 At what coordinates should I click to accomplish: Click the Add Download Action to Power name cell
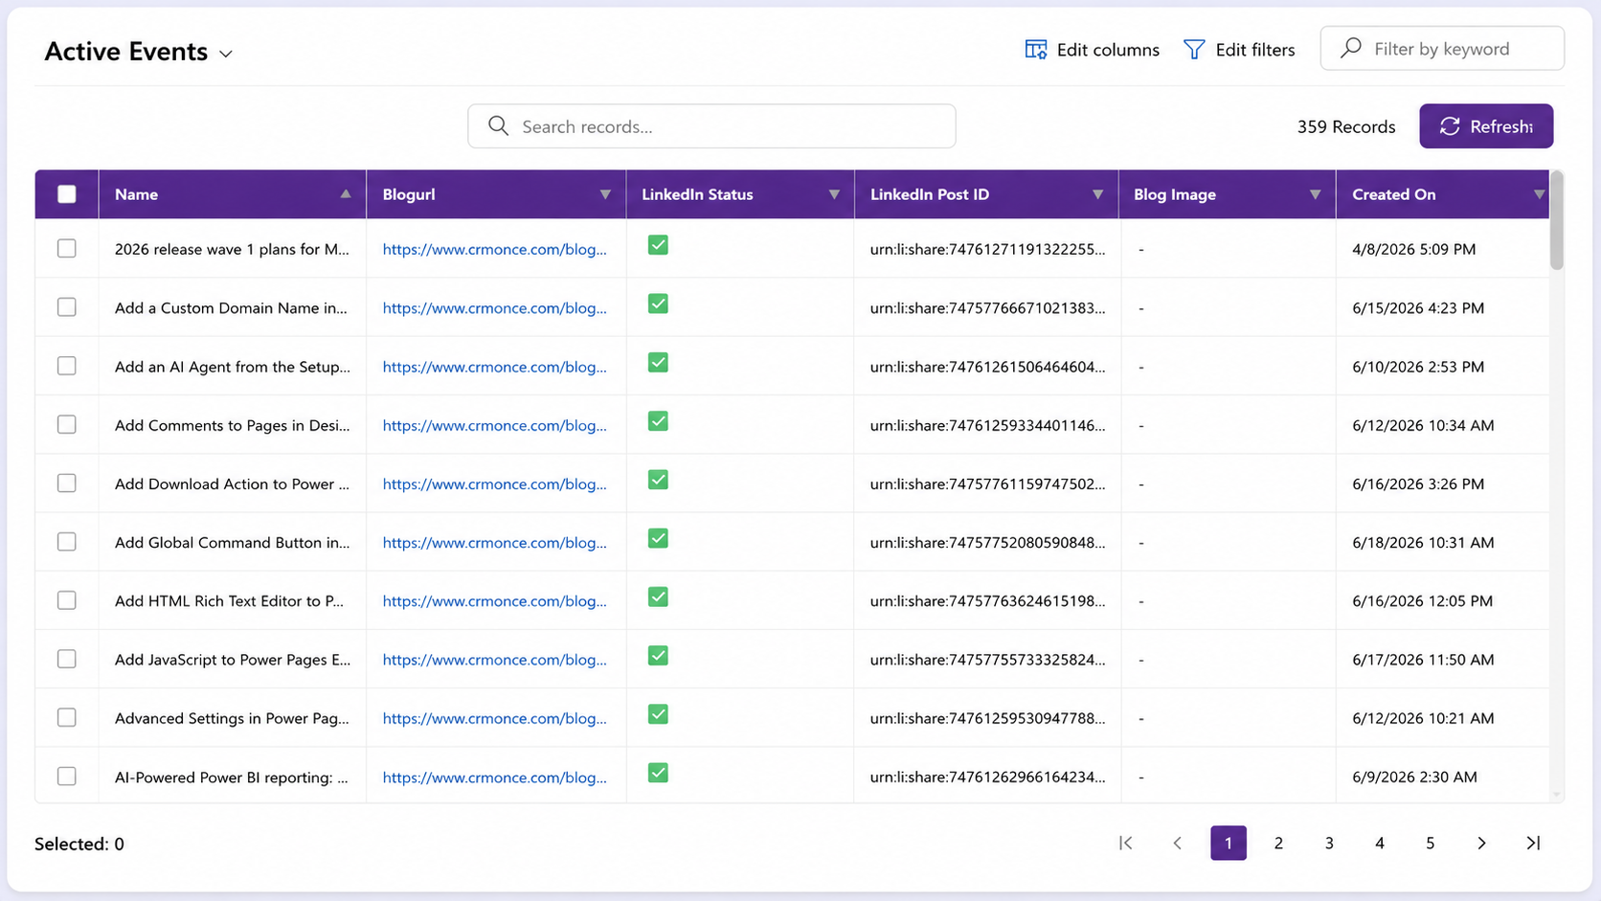[x=232, y=484]
